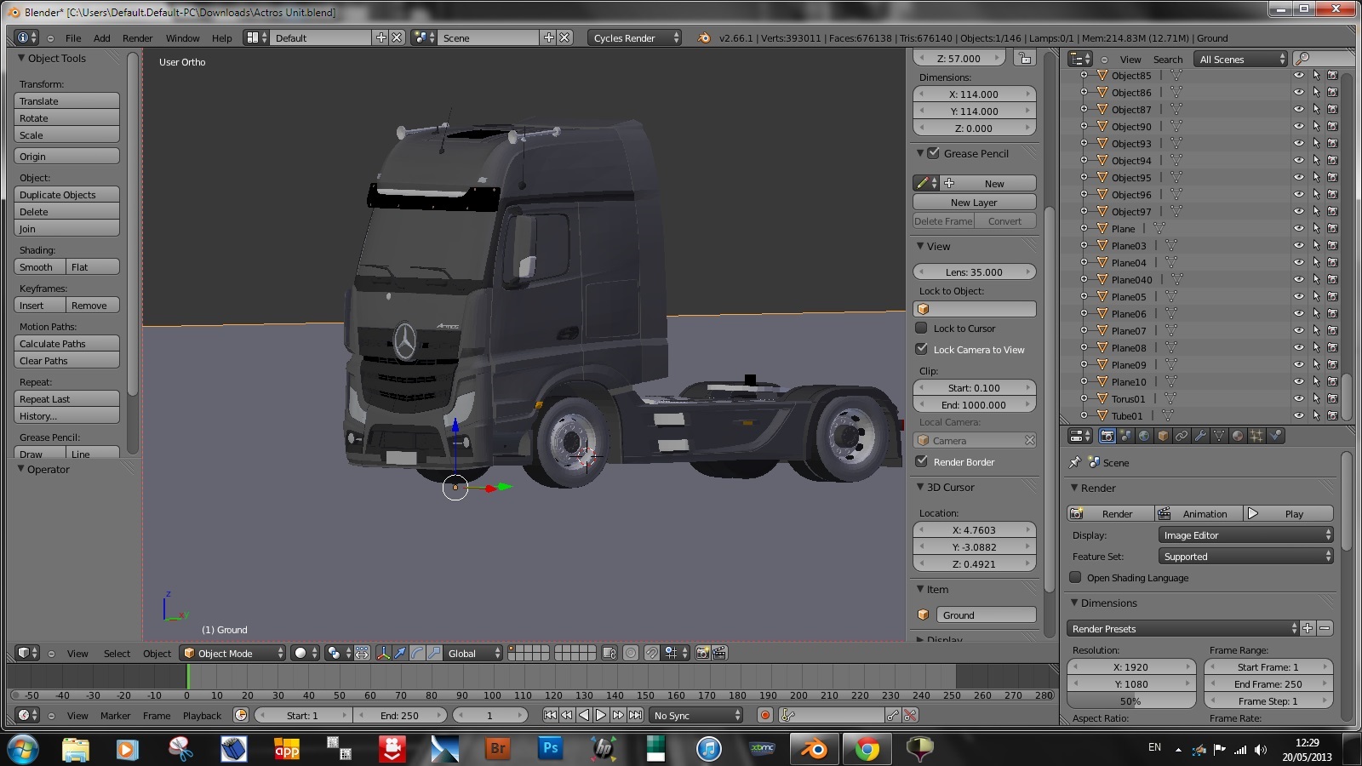This screenshot has height=766, width=1362.
Task: Open the Cycles Render engine dropdown
Action: click(635, 37)
